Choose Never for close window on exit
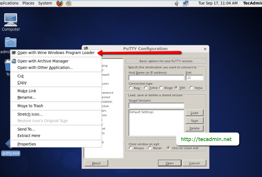The image size is (262, 177). (x=150, y=148)
